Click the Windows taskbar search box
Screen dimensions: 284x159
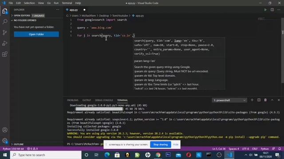[46, 155]
